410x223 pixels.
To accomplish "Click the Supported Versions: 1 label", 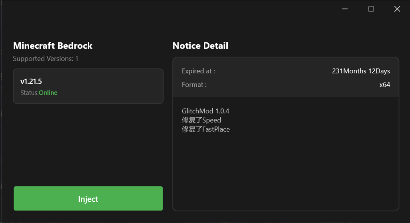I will [46, 59].
